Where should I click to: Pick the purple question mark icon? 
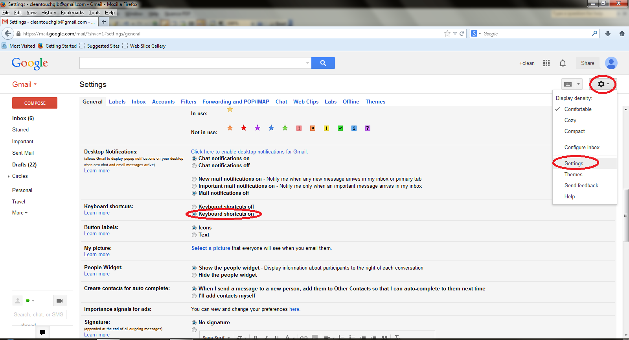368,128
